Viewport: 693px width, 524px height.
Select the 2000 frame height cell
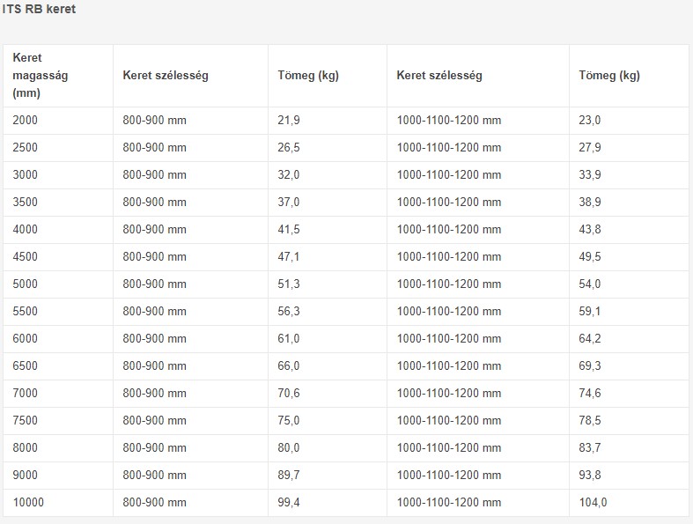coord(26,121)
